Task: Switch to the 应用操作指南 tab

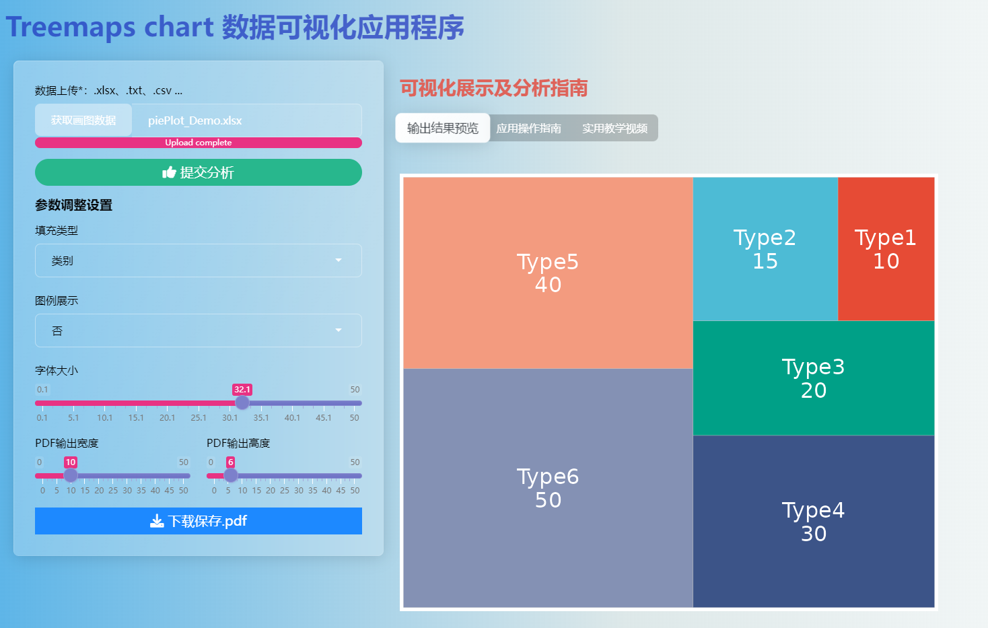Action: coord(530,128)
